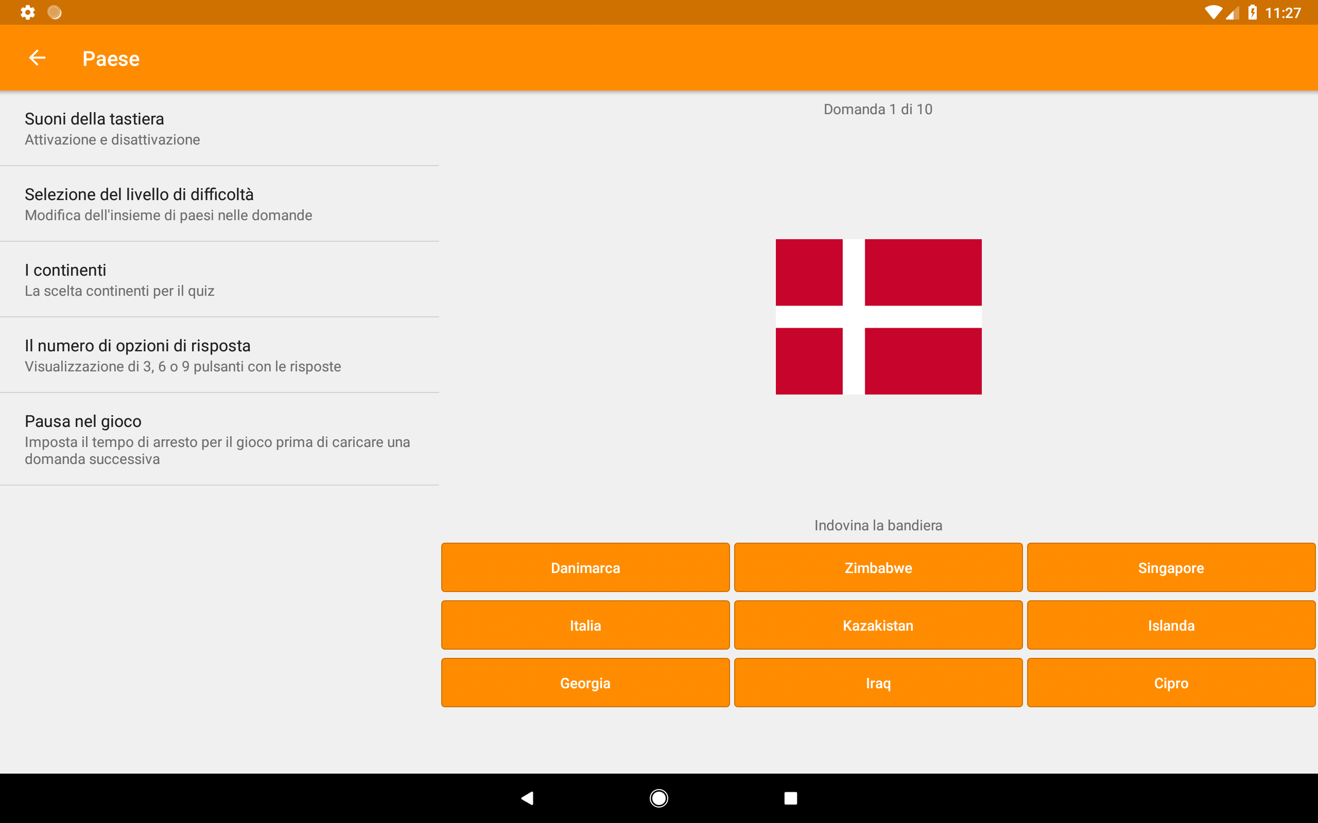The height and width of the screenshot is (823, 1318).
Task: Answer with Danimarca
Action: click(585, 568)
